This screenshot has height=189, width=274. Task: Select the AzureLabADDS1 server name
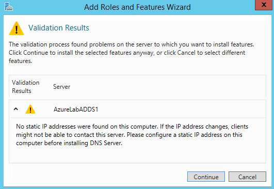click(76, 109)
